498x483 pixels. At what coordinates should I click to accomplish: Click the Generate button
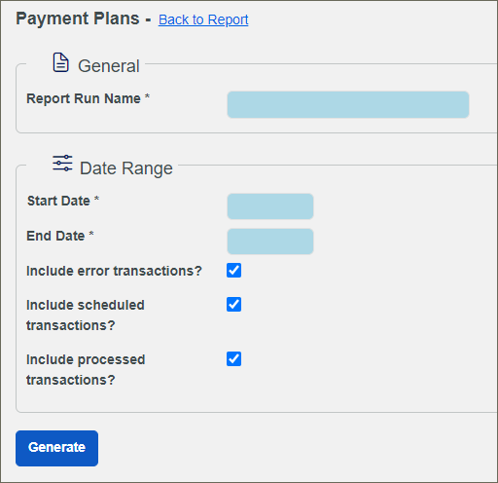pos(56,448)
